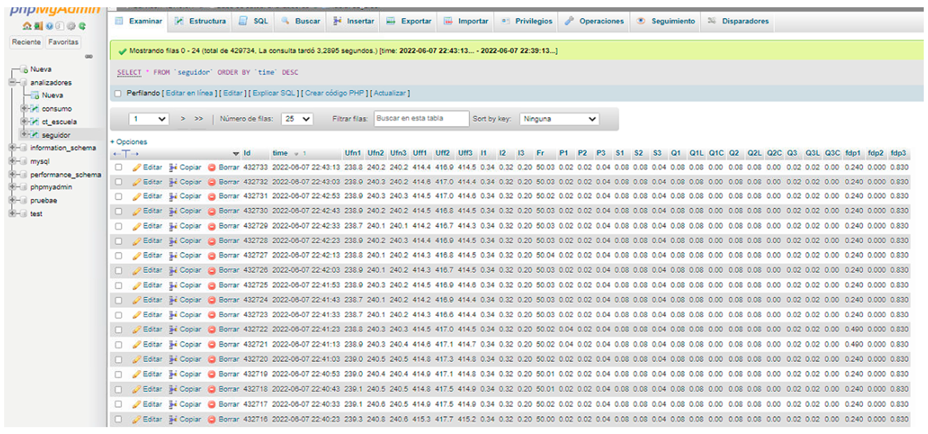Tick the checkbox next to row 432720
Image resolution: width=928 pixels, height=434 pixels.
119,359
